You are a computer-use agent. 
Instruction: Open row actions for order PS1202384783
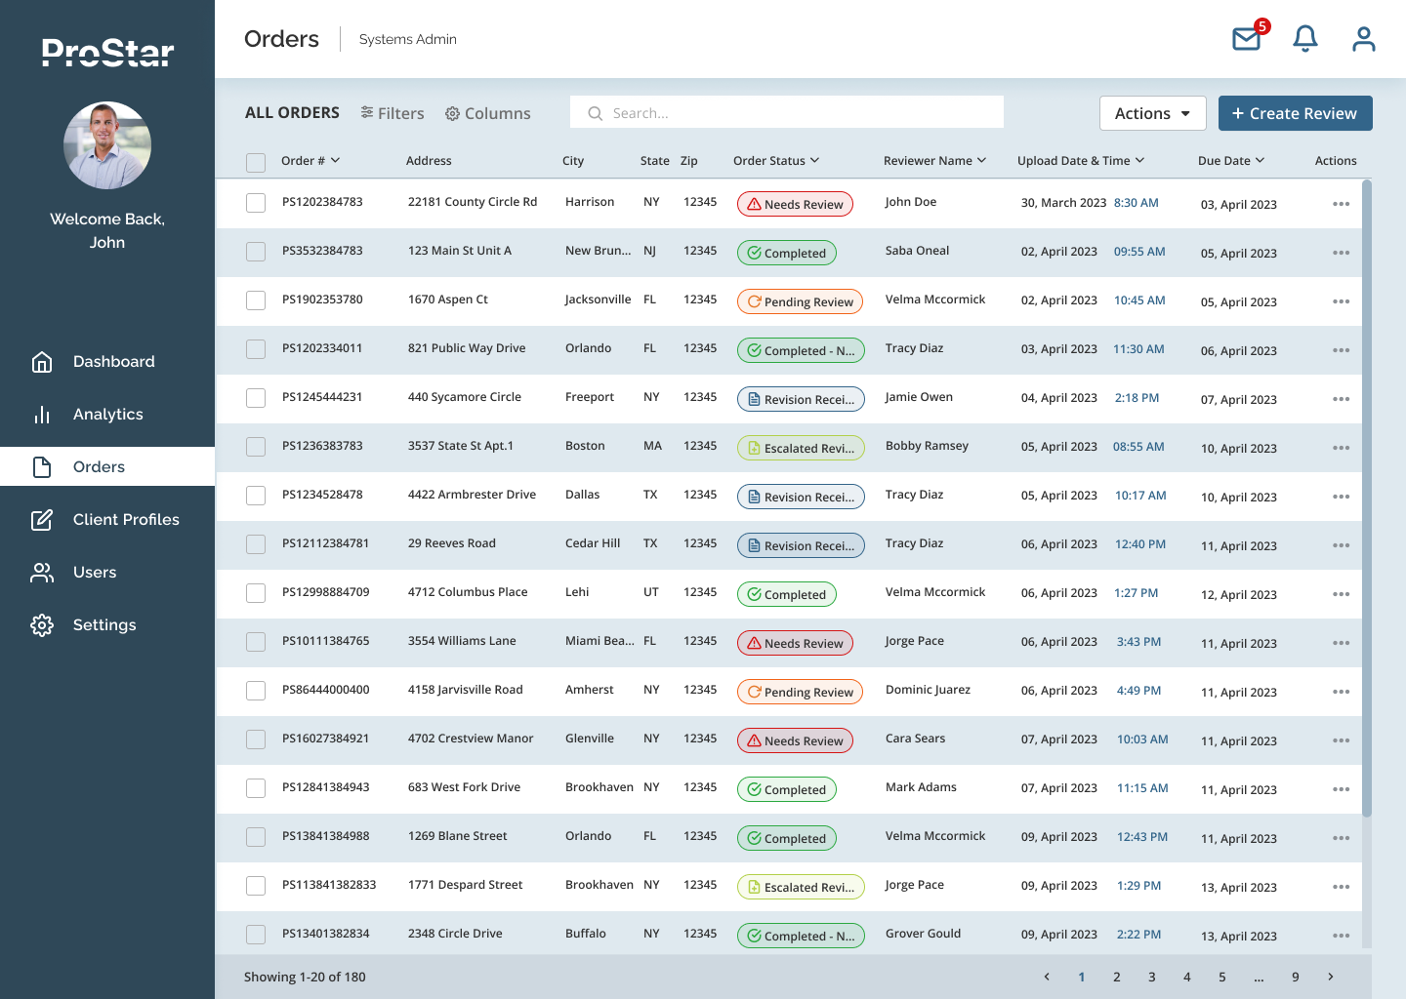tap(1341, 204)
